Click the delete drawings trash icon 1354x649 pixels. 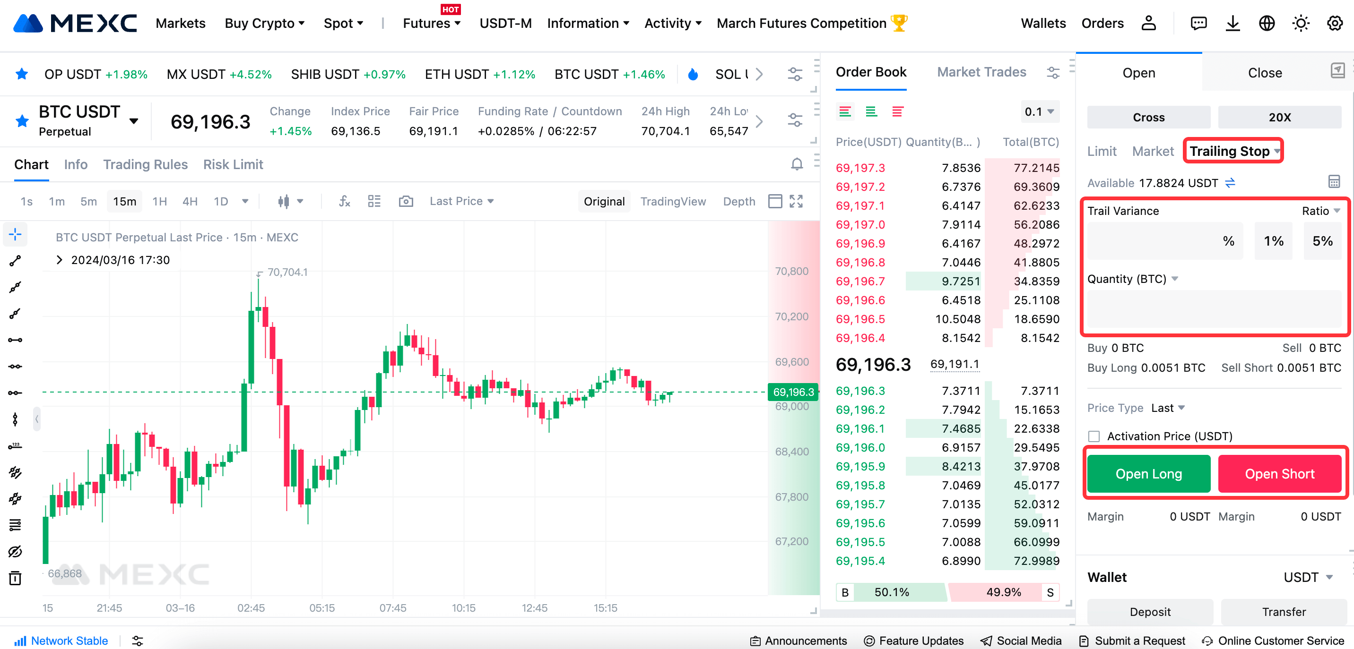pos(15,578)
